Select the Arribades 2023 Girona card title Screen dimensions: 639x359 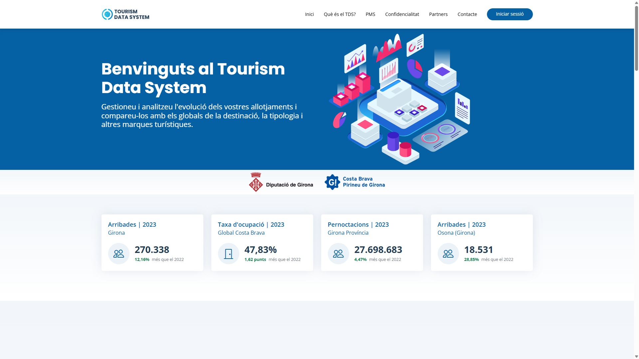pos(132,225)
